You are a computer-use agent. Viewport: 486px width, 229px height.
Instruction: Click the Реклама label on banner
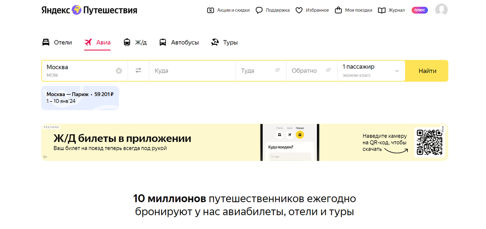point(51,127)
